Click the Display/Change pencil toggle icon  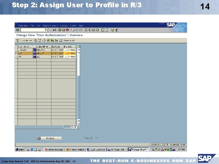tap(18, 40)
